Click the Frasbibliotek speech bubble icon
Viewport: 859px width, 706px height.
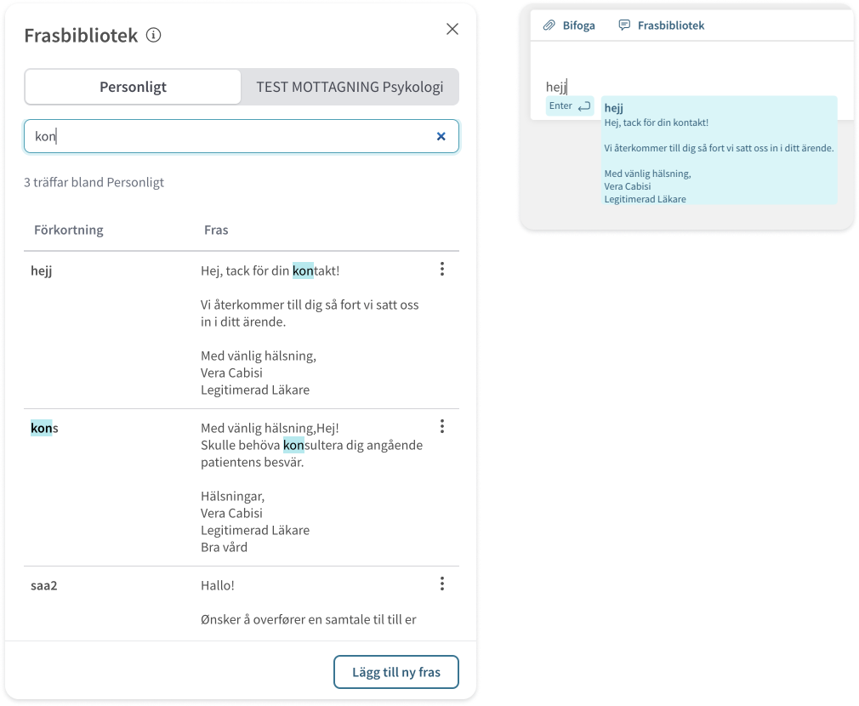625,26
